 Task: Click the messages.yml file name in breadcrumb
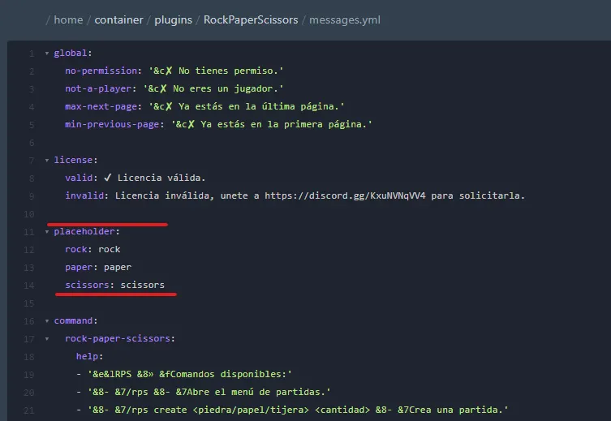point(345,19)
